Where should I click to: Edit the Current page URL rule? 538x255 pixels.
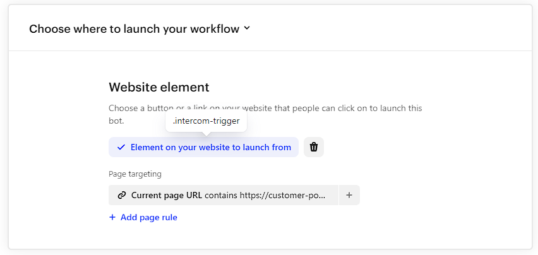224,195
